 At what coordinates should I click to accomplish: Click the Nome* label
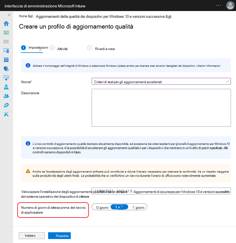(26, 82)
